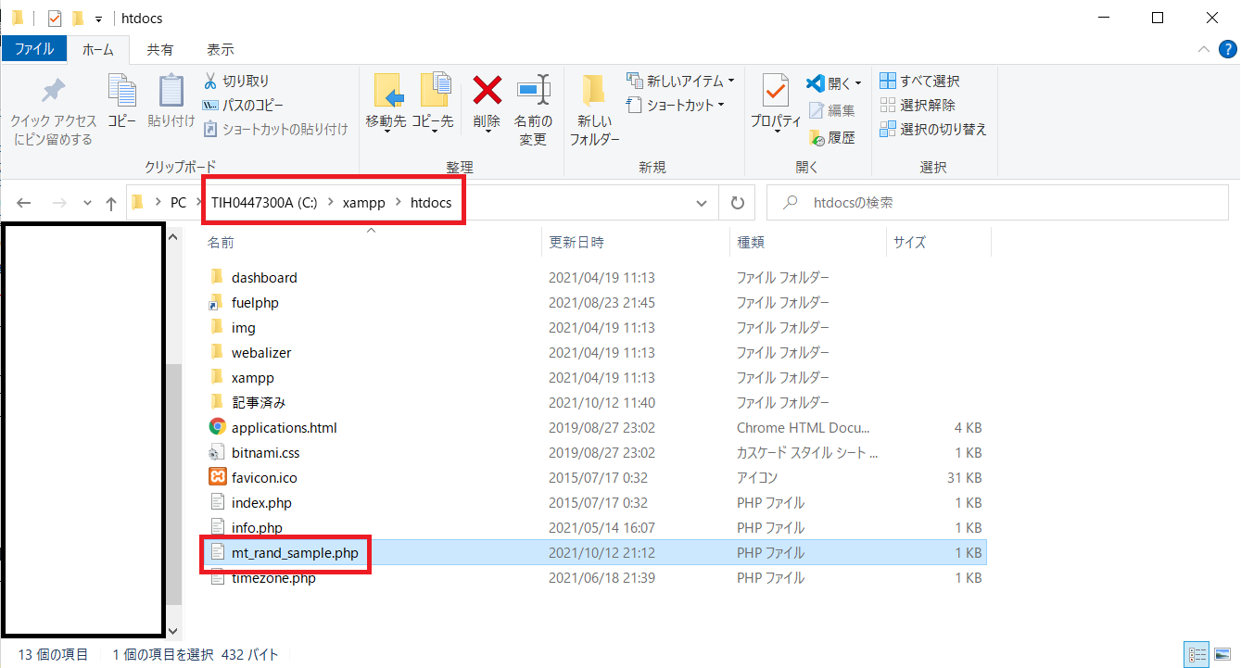Select the webalizer folder
Screen dimensions: 1241x668
point(261,352)
